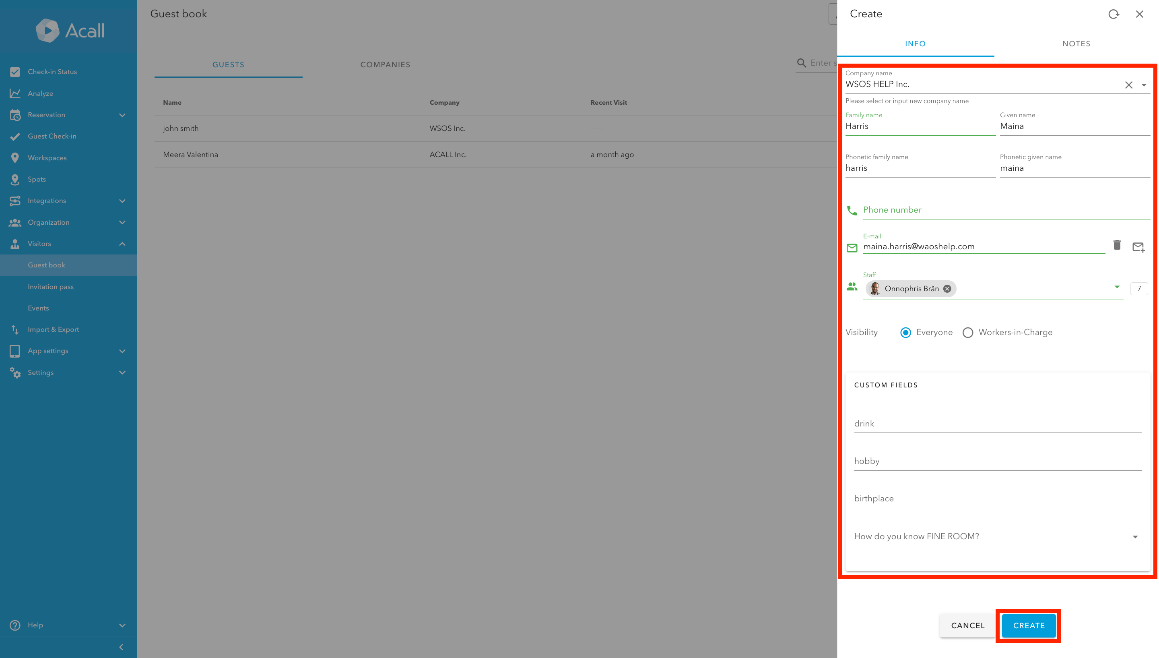Click the Integrations sidebar icon

click(15, 201)
